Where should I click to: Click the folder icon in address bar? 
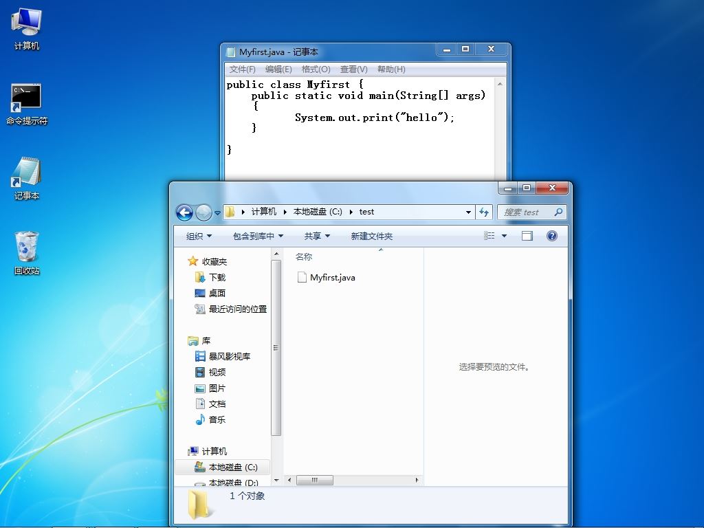coord(230,212)
